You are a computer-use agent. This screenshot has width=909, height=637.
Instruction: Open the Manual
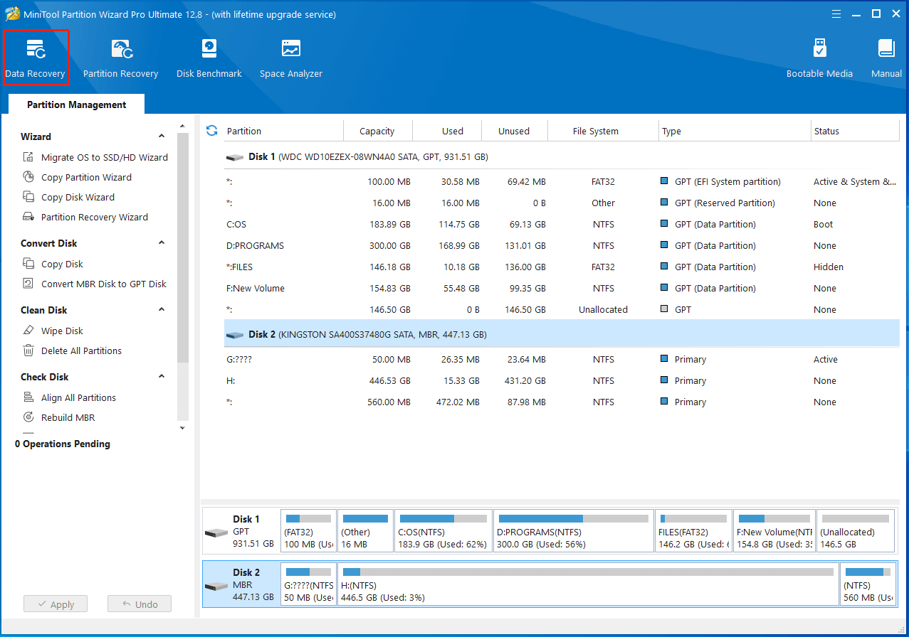coord(886,58)
